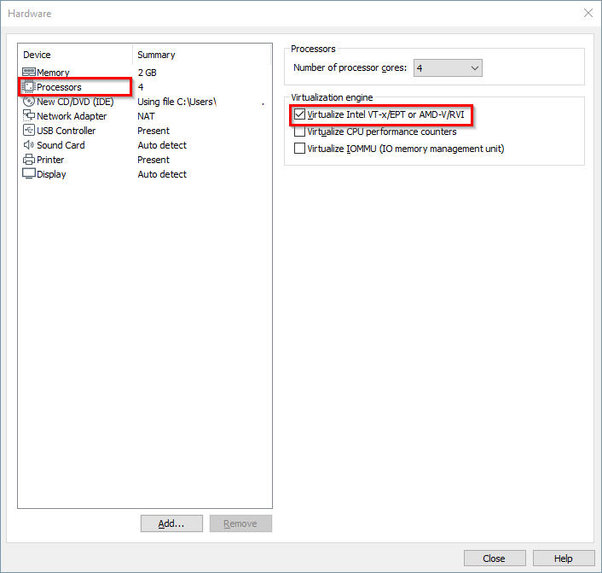
Task: Click the Close button
Action: click(x=495, y=558)
